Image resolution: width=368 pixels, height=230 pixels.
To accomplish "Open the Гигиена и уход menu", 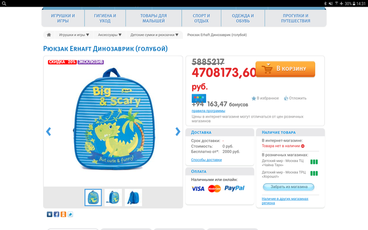I will click(105, 18).
